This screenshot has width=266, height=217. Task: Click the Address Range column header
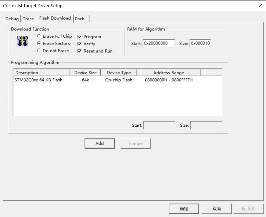click(x=168, y=73)
